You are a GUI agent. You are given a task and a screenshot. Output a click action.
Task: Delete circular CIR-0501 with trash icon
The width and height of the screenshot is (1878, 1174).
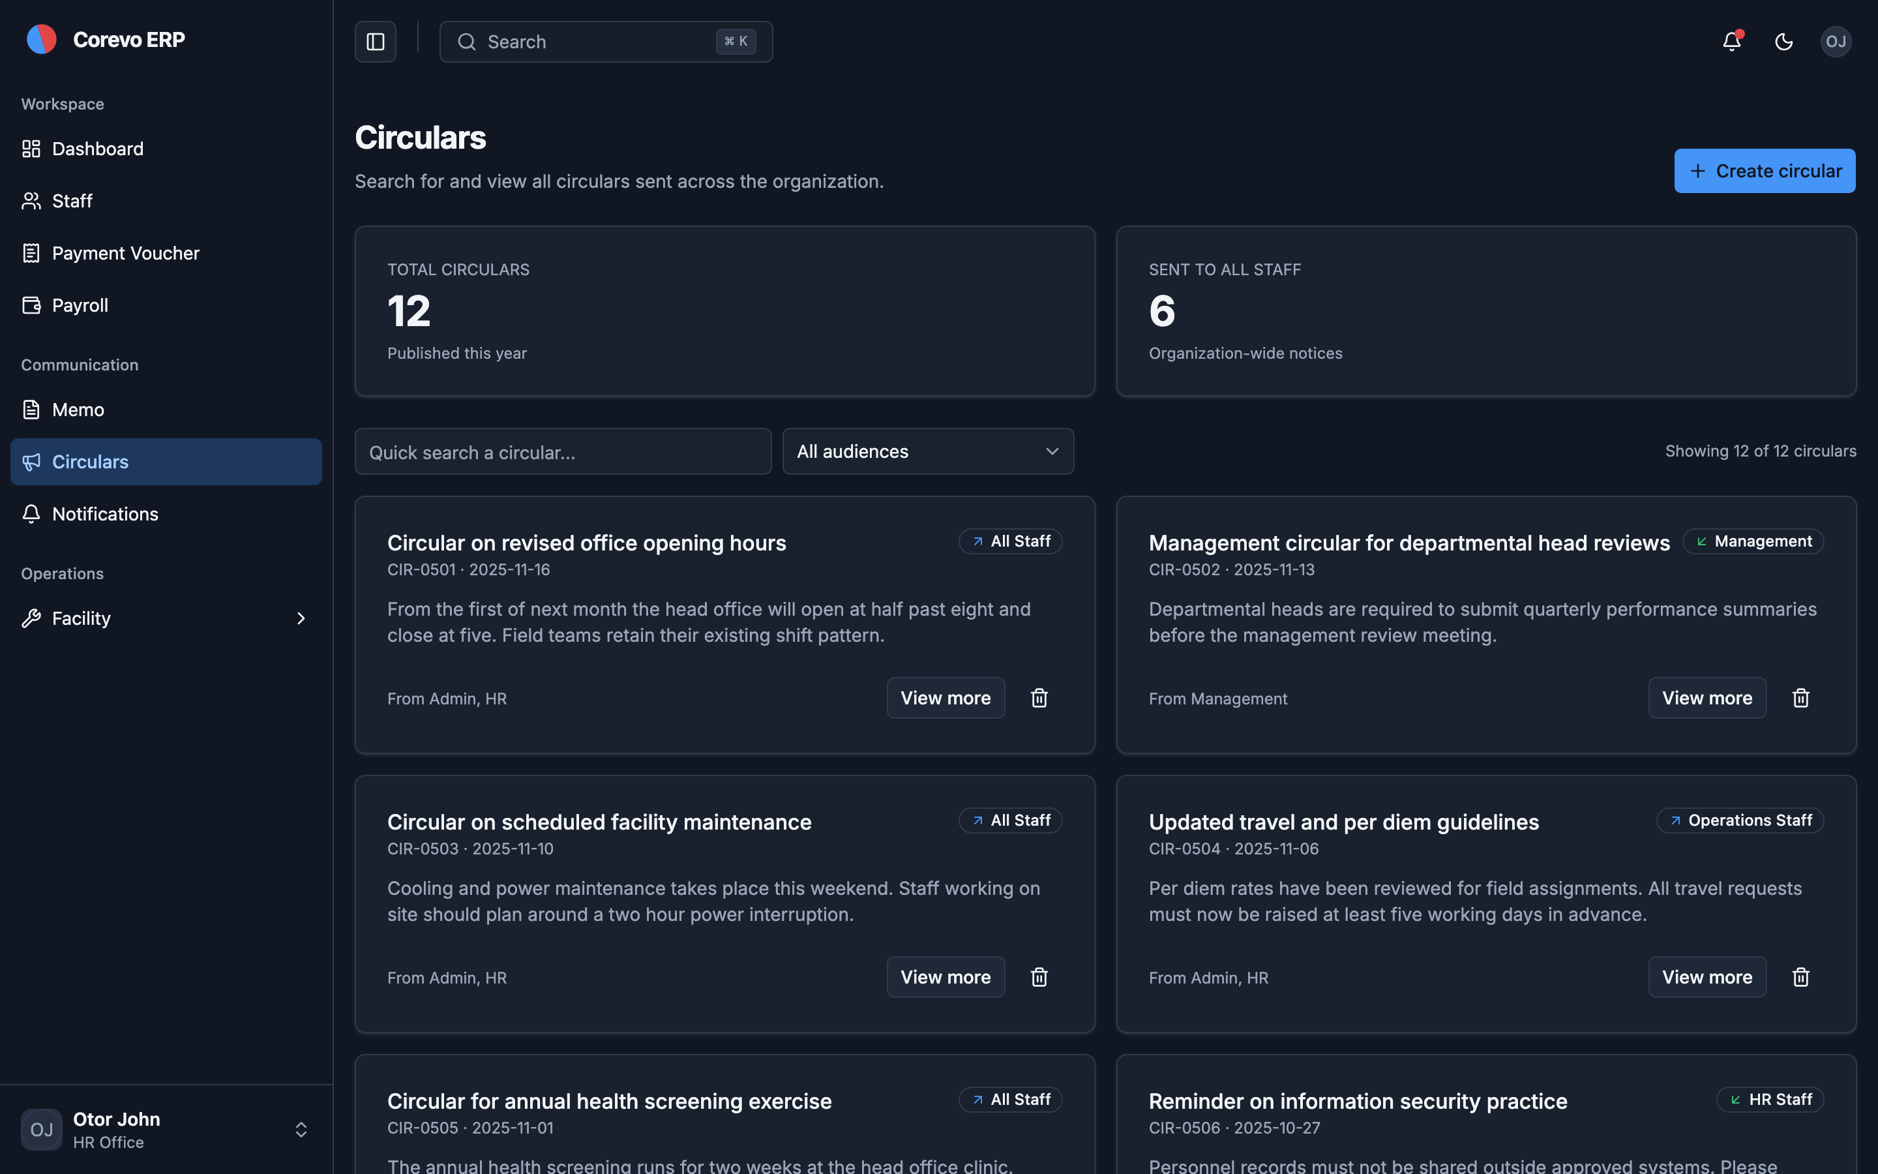[x=1039, y=698]
